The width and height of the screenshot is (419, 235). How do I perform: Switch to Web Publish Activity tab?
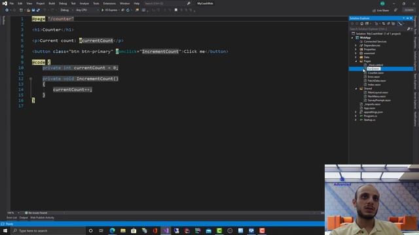click(x=42, y=217)
